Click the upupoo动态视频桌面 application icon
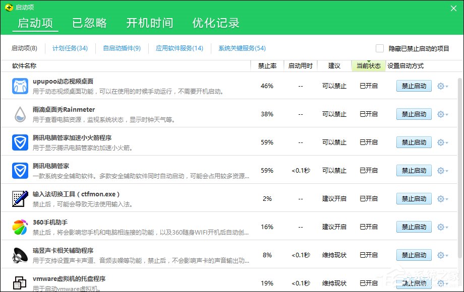Viewport: 464px width, 292px height. point(20,86)
